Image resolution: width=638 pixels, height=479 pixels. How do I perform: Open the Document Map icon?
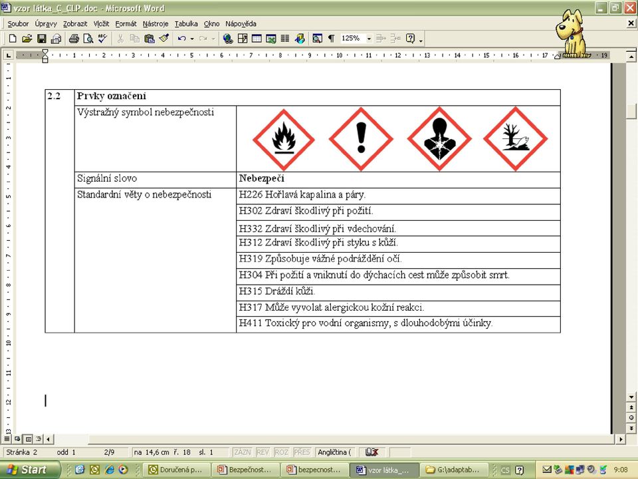(x=318, y=39)
